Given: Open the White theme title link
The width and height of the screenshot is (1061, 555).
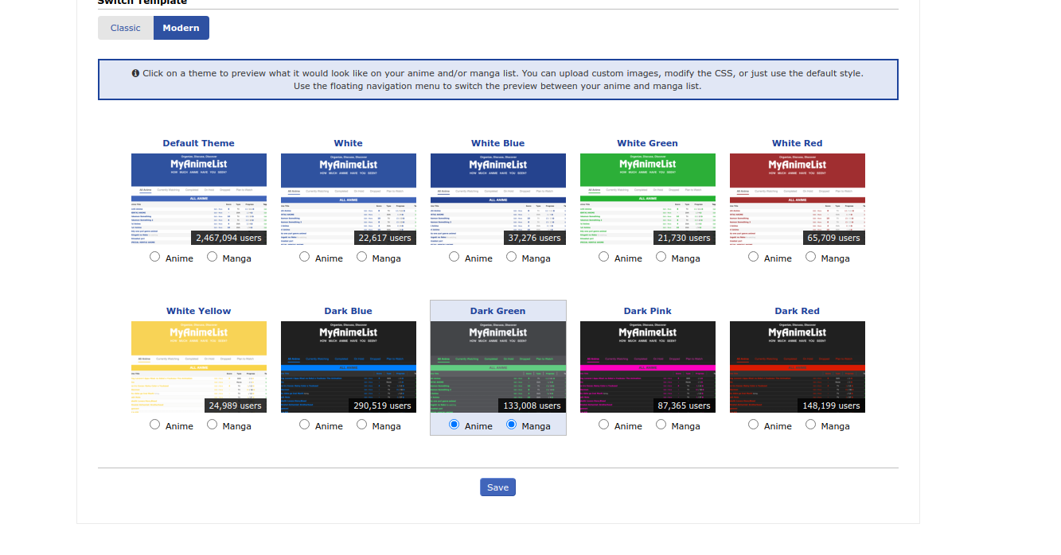Looking at the screenshot, I should click(x=349, y=143).
